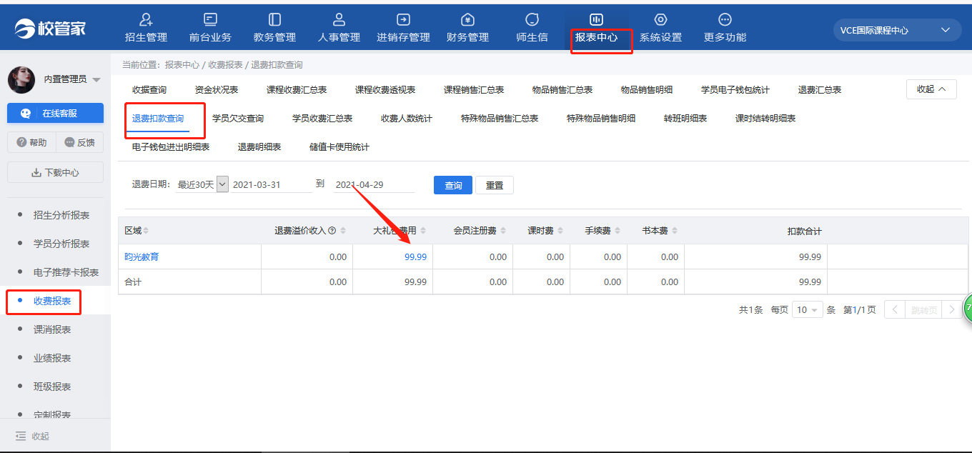This screenshot has width=972, height=453.
Task: Switch to 学员收费汇总表 tab
Action: (322, 119)
